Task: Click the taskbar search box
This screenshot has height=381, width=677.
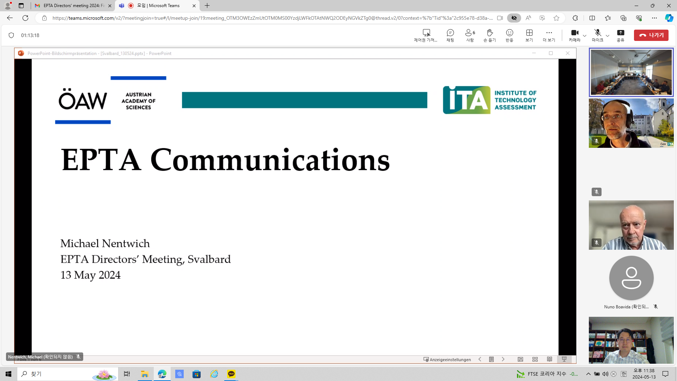Action: coord(67,374)
